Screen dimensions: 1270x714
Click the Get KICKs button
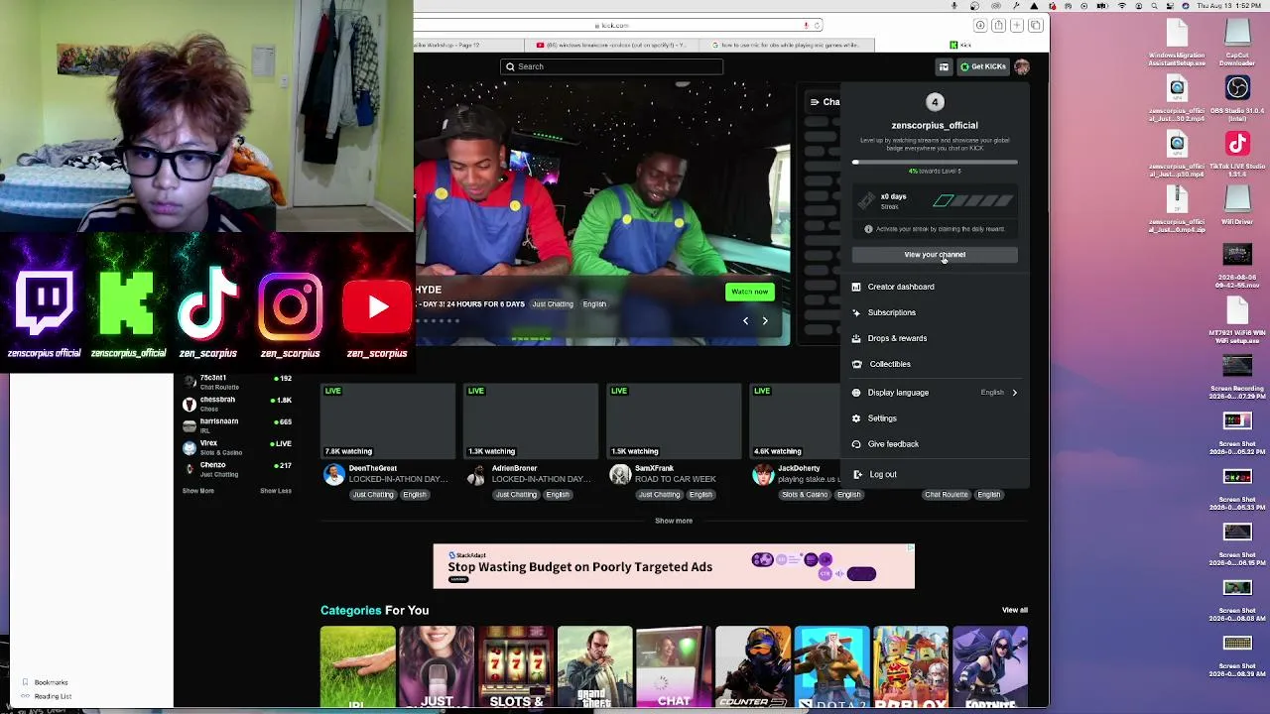tap(982, 66)
